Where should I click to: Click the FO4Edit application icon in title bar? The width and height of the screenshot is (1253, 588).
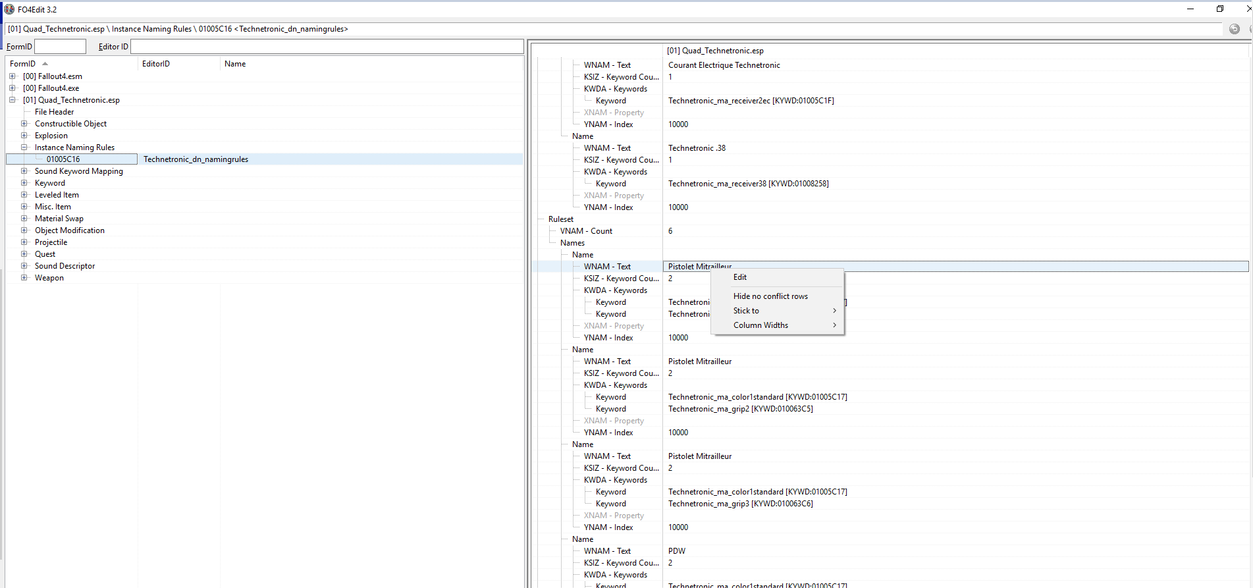click(x=9, y=9)
